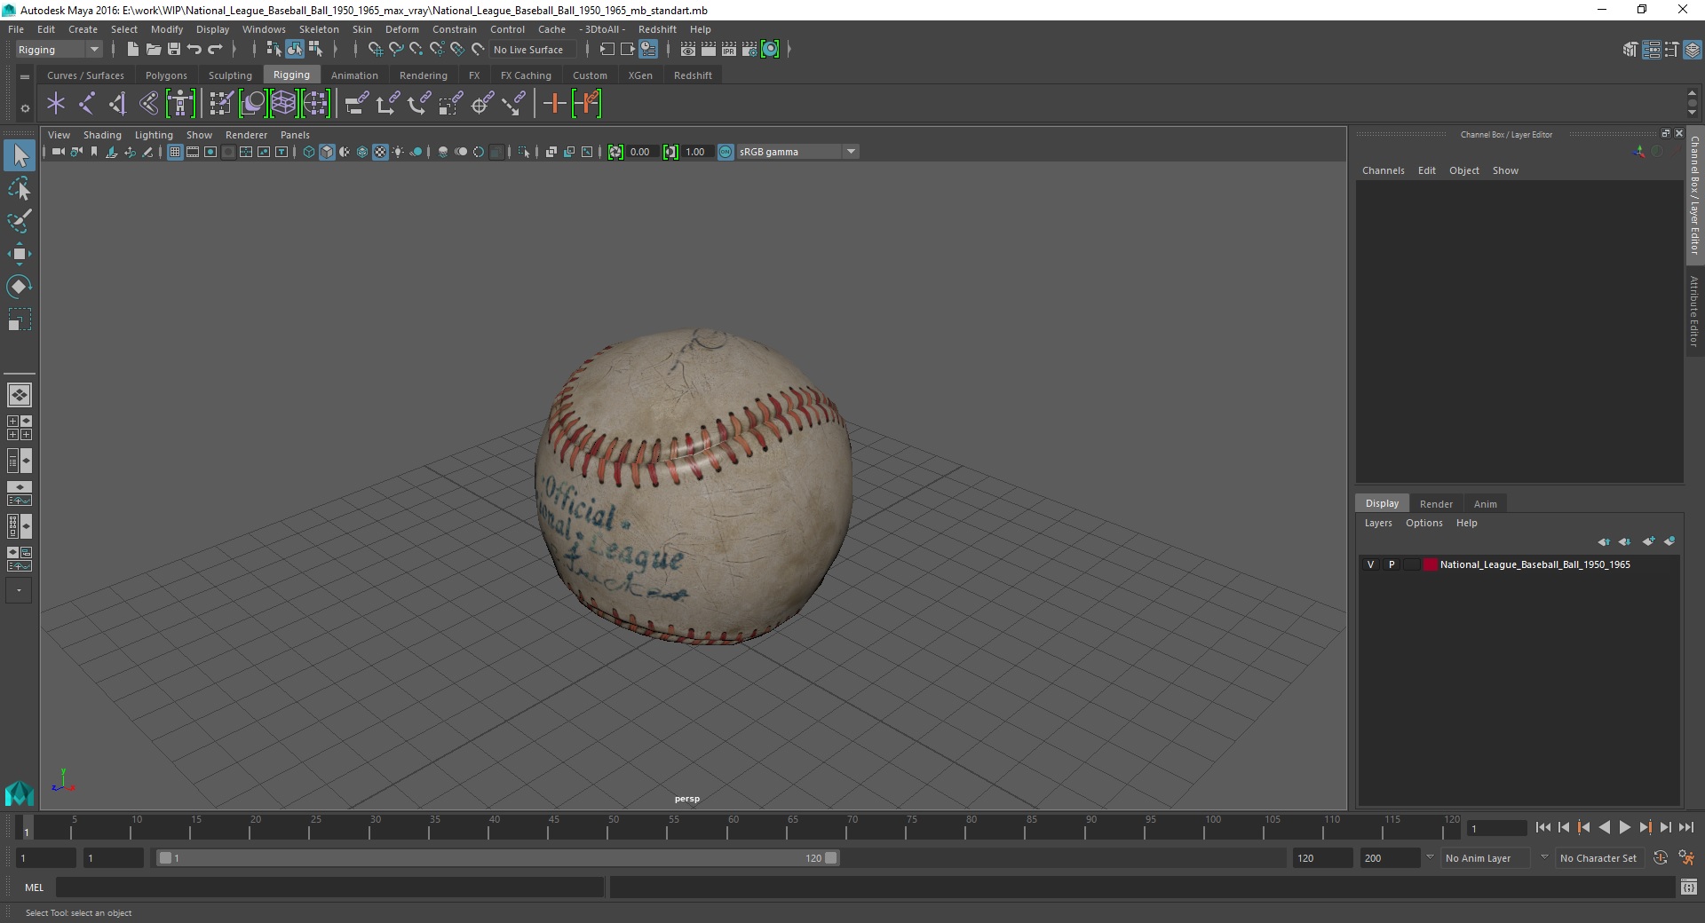Toggle textured display in viewport
Viewport: 1705px width, 923px height.
[x=380, y=152]
